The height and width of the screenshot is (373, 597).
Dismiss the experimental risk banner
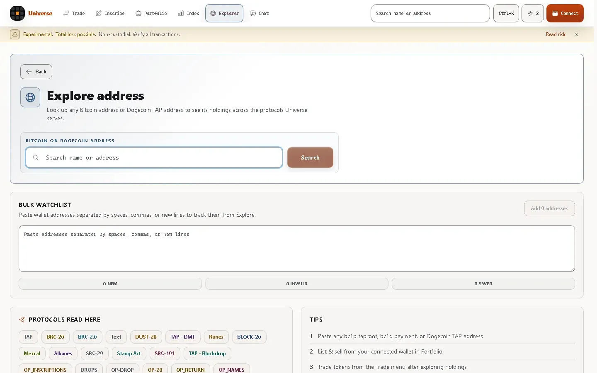576,34
